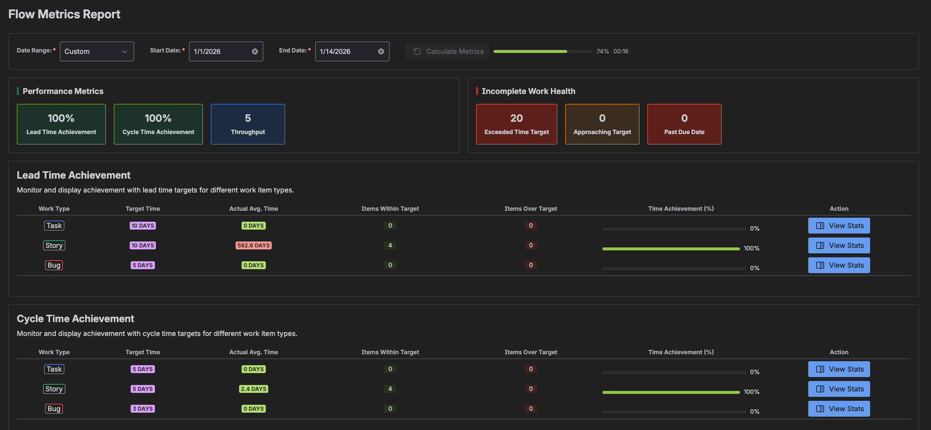Open the Exceeded Time Target card showing 20
This screenshot has height=430, width=931.
click(x=516, y=124)
